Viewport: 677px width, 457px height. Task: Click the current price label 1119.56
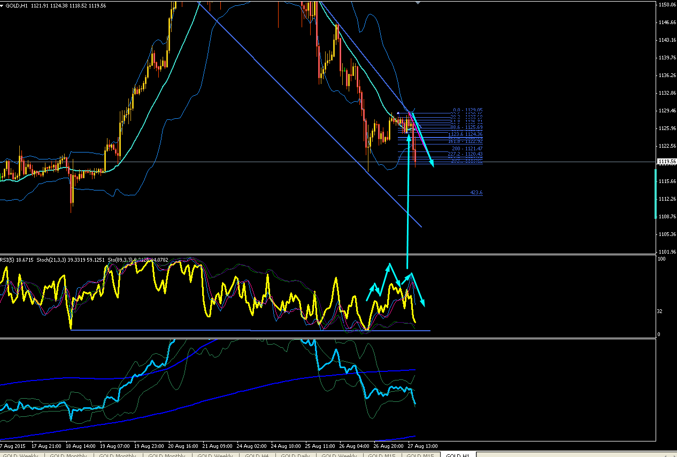point(667,162)
